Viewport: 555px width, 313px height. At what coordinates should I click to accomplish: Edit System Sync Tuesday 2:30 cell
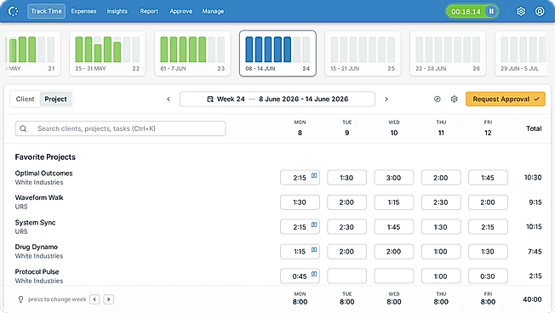tap(346, 227)
